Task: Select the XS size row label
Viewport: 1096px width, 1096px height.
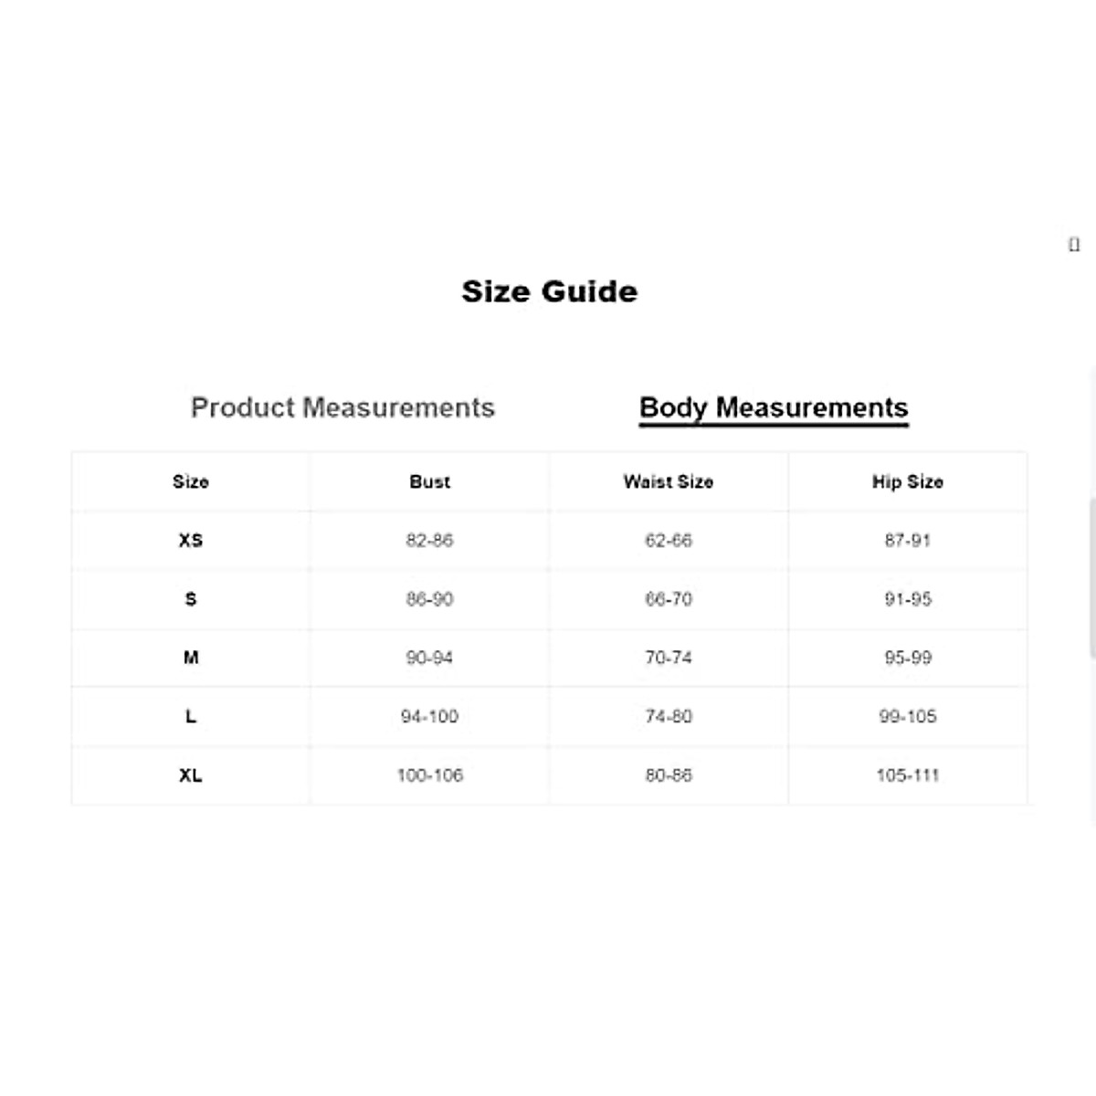Action: (191, 541)
